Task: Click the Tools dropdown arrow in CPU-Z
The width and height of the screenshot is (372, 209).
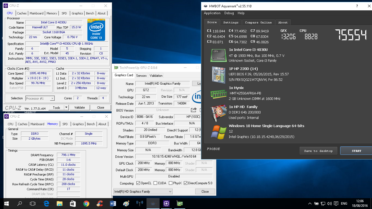Action: (x=66, y=107)
